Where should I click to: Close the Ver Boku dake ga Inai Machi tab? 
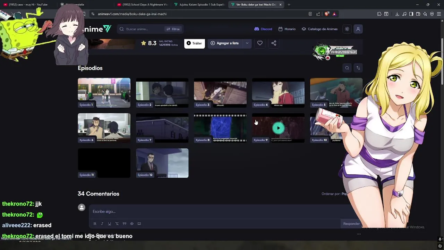tap(280, 5)
